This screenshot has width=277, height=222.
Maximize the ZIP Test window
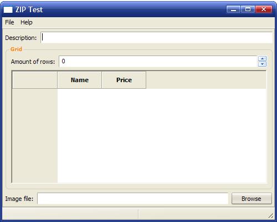pos(248,9)
